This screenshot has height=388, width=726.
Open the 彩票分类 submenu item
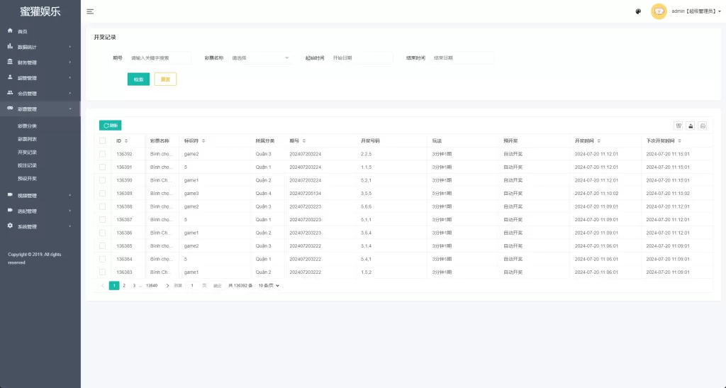pos(28,126)
